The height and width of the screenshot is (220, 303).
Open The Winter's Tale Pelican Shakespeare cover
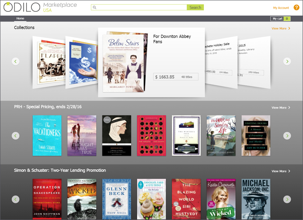(x=186, y=136)
